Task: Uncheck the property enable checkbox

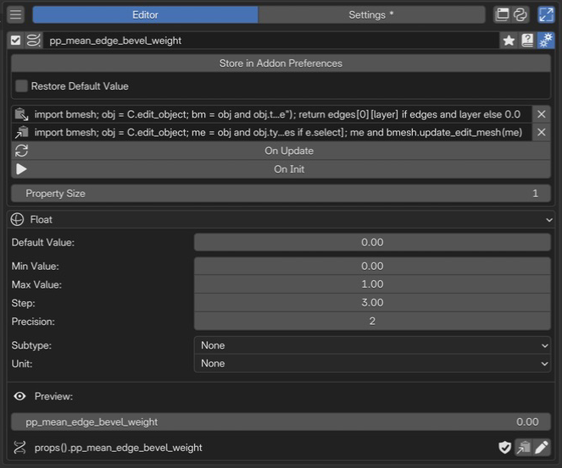Action: 15,41
